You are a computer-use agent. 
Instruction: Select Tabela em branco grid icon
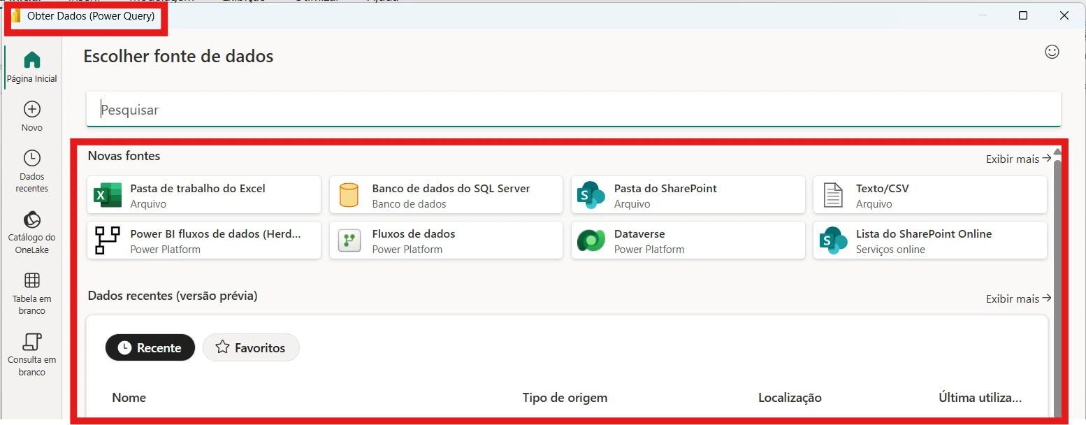[32, 280]
